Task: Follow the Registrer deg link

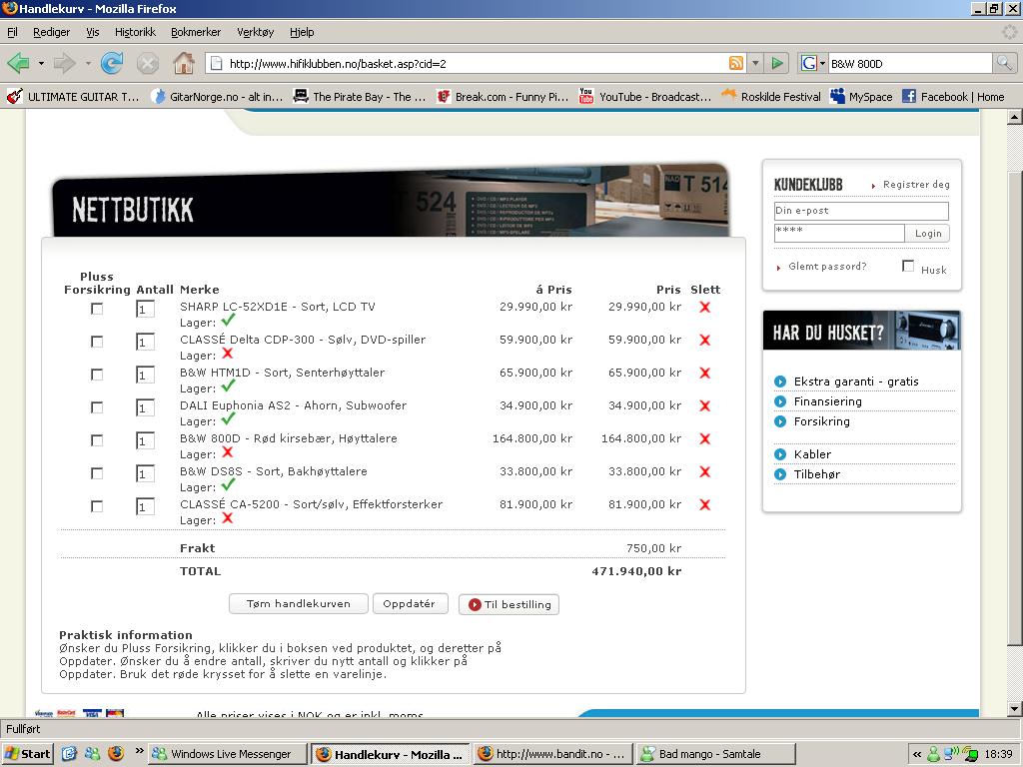Action: 916,185
